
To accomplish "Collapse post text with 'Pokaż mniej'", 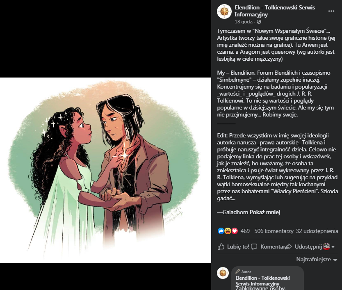I will coord(265,212).
